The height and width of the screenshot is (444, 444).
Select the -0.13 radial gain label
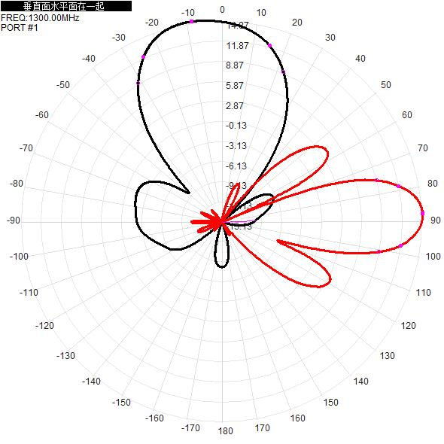[x=236, y=126]
